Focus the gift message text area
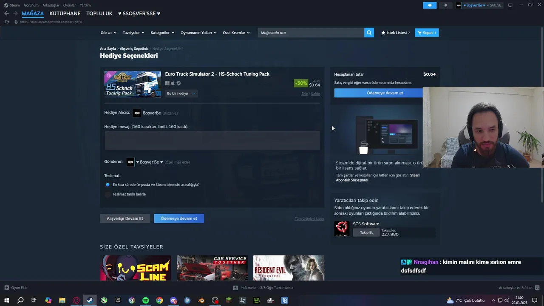Image resolution: width=544 pixels, height=306 pixels. click(212, 140)
